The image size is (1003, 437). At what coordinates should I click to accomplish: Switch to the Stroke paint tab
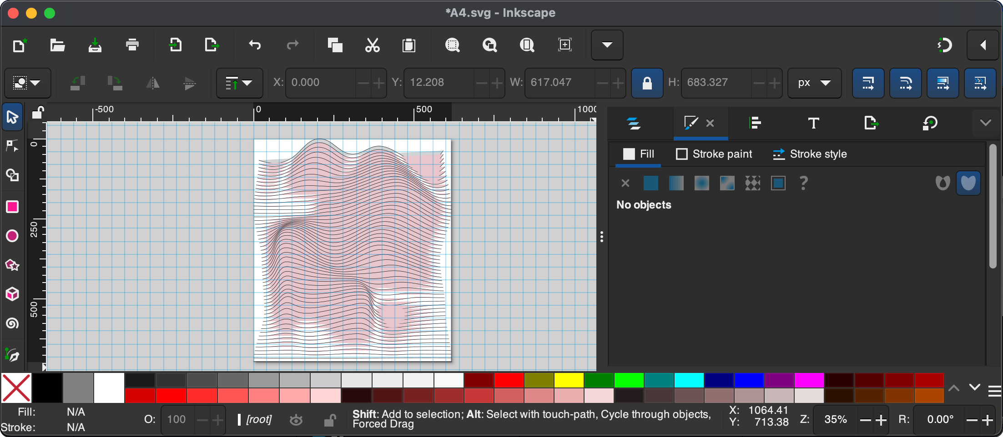pyautogui.click(x=714, y=154)
